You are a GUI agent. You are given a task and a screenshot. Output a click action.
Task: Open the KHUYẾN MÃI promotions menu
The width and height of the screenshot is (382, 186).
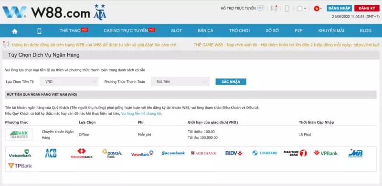coord(331,30)
